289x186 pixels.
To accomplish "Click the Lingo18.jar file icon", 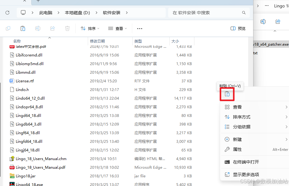I will [12, 176].
